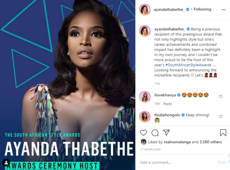Click the Post comment button
This screenshot has width=230, height=170.
pos(222,162)
